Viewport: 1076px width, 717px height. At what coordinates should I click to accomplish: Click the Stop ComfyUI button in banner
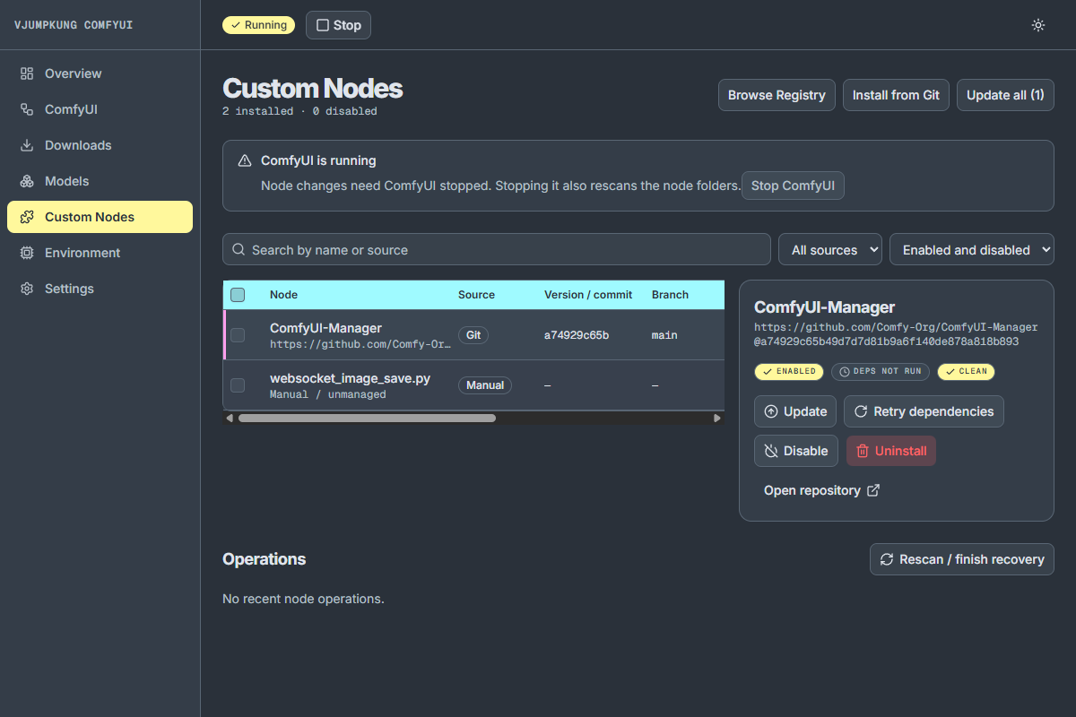click(793, 186)
